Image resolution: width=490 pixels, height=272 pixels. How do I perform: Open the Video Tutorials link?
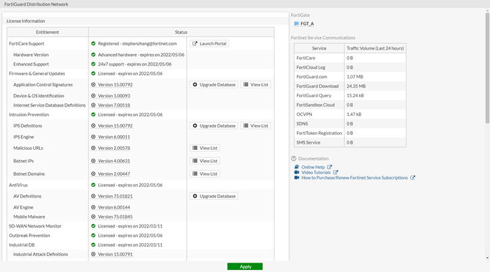pyautogui.click(x=319, y=172)
